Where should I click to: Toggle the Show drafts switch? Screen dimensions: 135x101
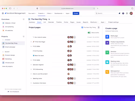pyautogui.click(x=89, y=33)
